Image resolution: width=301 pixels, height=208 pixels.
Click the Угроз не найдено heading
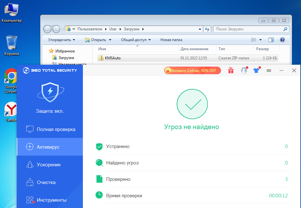[192, 127]
